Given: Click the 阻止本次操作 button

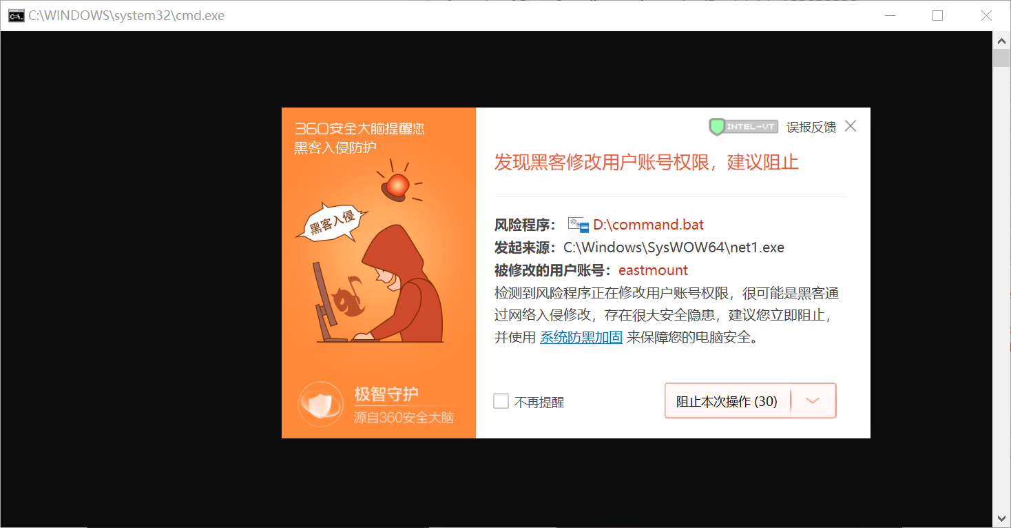Looking at the screenshot, I should [728, 400].
